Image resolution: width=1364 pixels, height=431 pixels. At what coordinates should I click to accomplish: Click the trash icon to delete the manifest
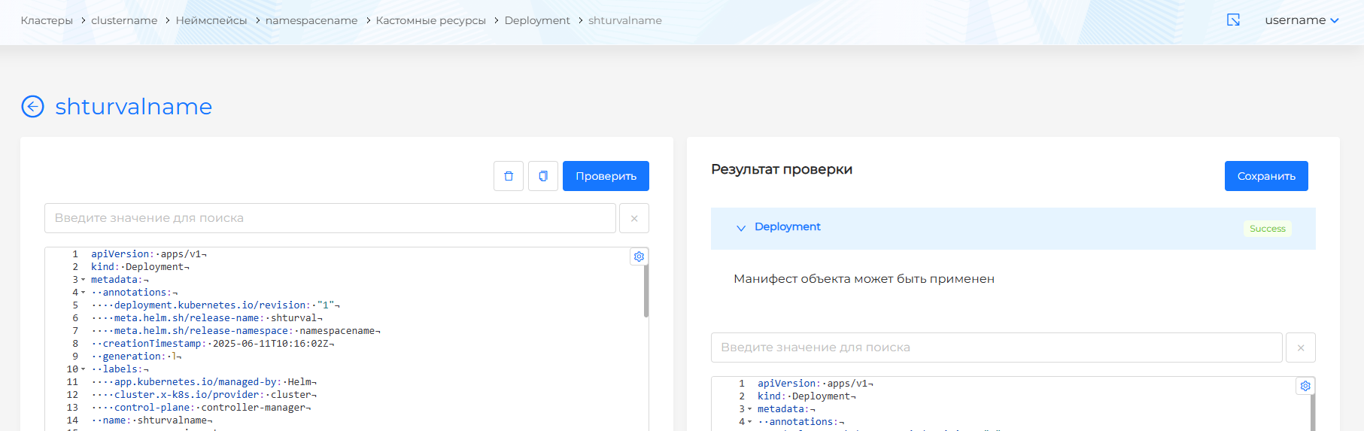pos(509,176)
